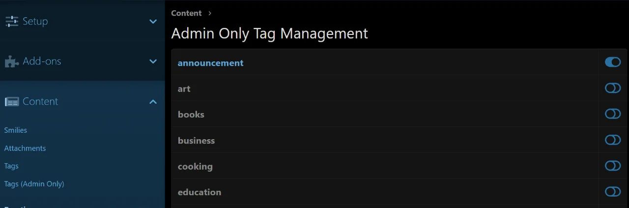Click the Setup menu label
The image size is (629, 208).
click(x=35, y=21)
